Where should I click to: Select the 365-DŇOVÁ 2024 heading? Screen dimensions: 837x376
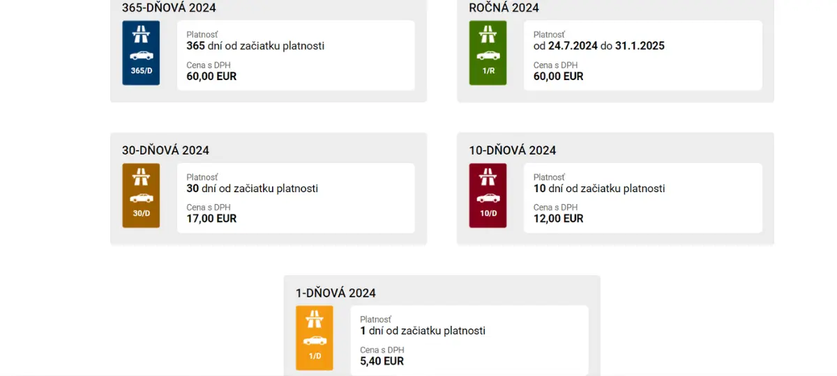click(x=169, y=8)
